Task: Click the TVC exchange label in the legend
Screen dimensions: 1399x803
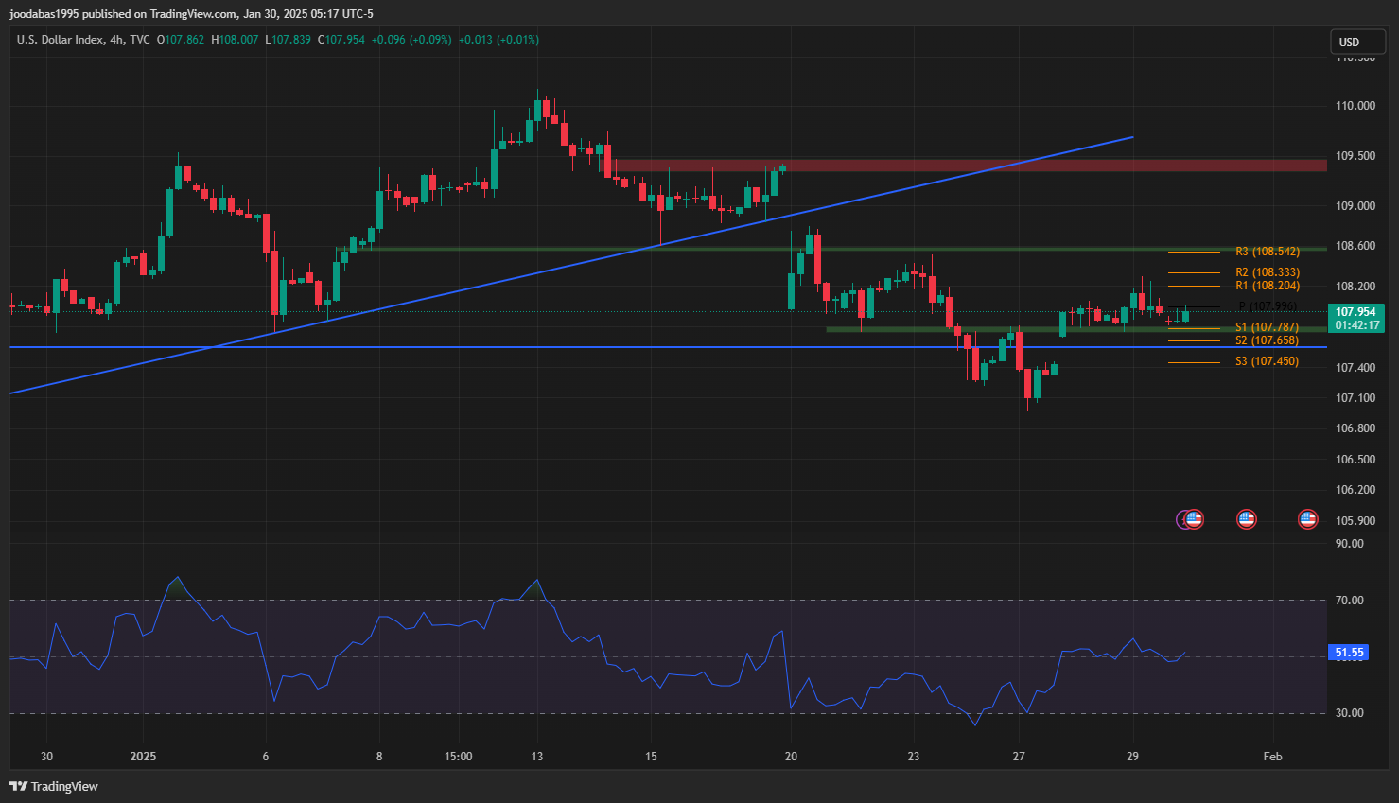Action: pos(140,40)
